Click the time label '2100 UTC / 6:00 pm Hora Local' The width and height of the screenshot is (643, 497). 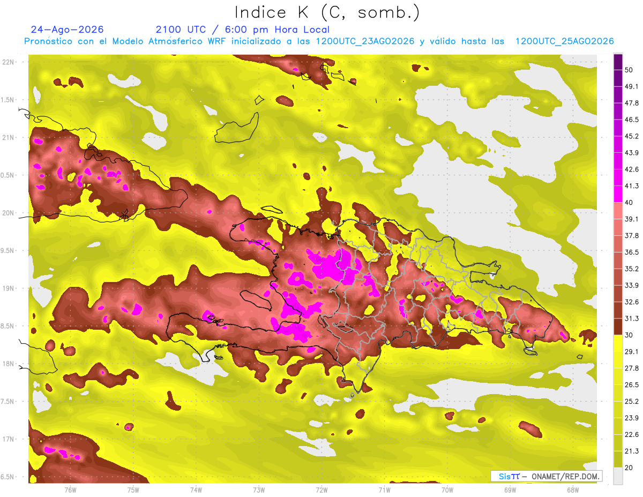[x=243, y=29]
